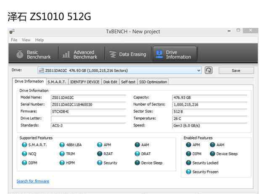The height and width of the screenshot is (194, 269).
Task: Click the 48Bit LBA feature indicator
Action: (62, 145)
